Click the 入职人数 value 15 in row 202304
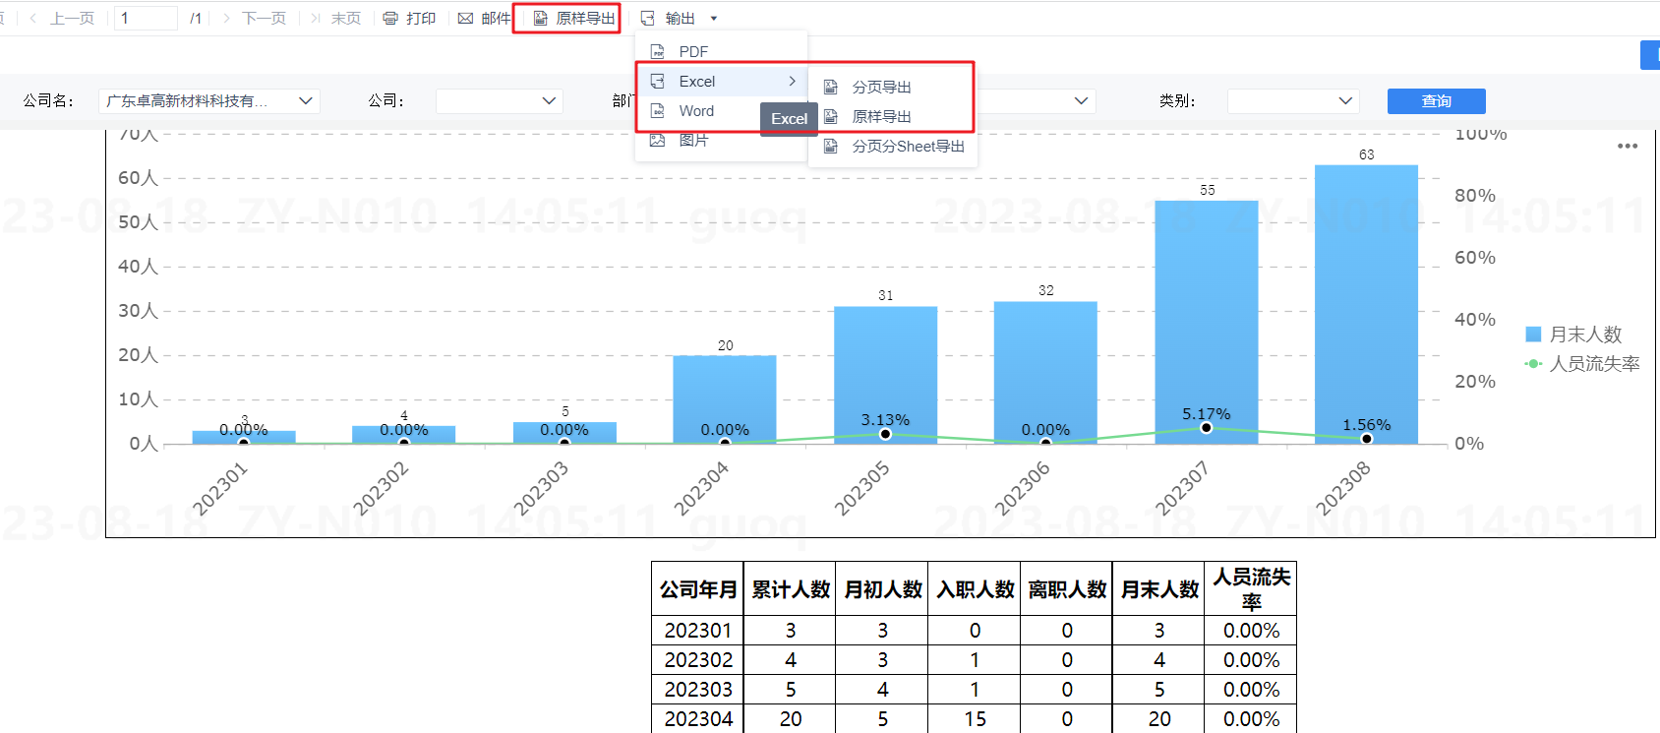1660x733 pixels. (x=975, y=719)
